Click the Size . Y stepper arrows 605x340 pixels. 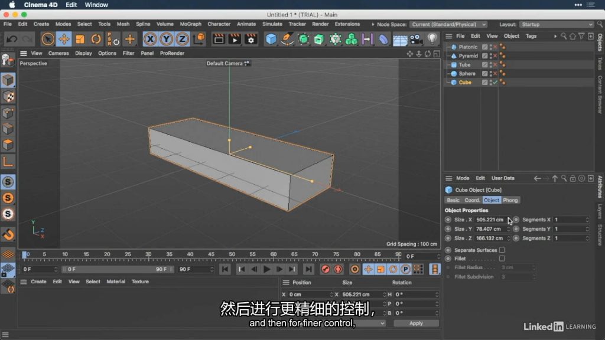click(x=508, y=229)
